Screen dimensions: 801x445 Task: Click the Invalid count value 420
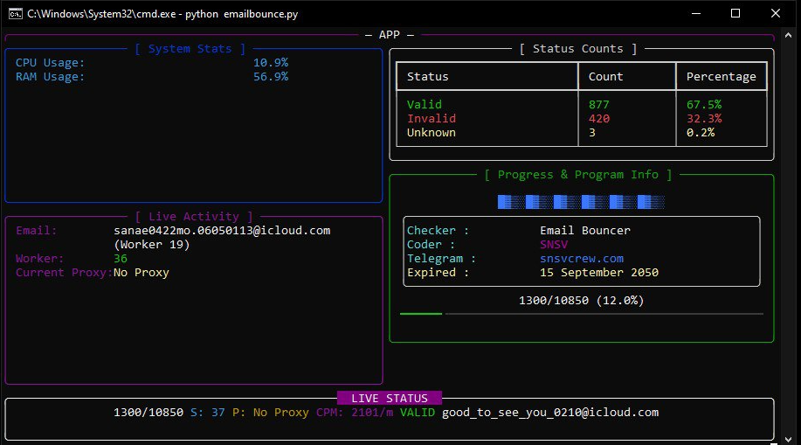599,119
